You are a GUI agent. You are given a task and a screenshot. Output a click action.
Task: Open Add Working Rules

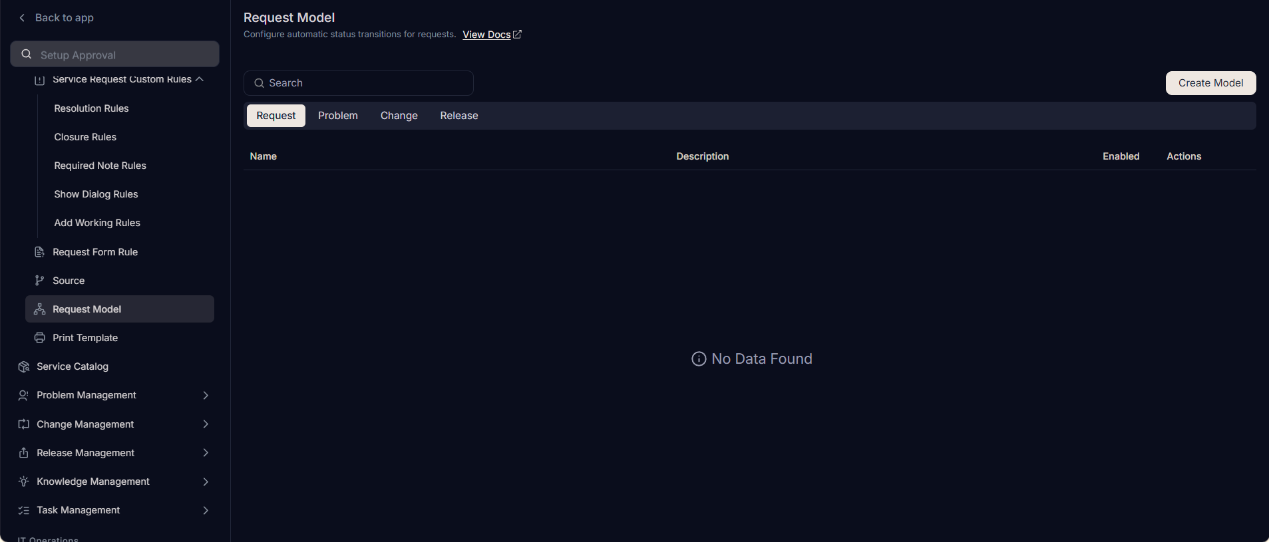point(97,223)
